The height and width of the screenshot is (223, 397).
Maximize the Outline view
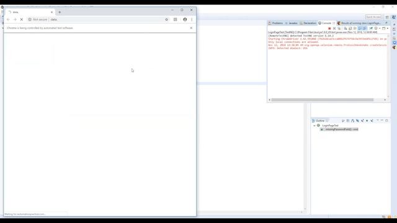coord(386,121)
